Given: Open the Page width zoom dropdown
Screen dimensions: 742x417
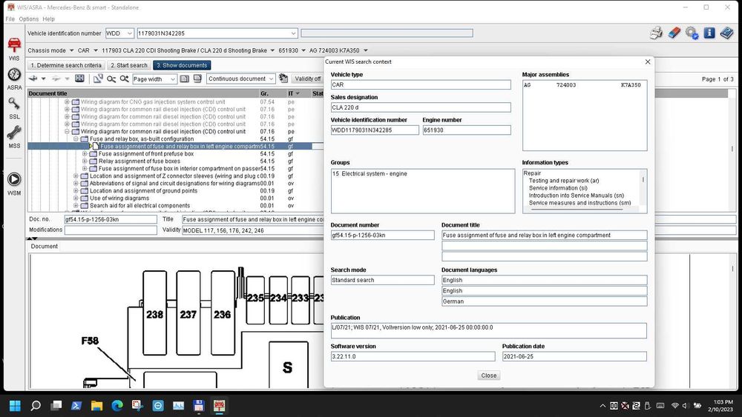Looking at the screenshot, I should point(174,79).
